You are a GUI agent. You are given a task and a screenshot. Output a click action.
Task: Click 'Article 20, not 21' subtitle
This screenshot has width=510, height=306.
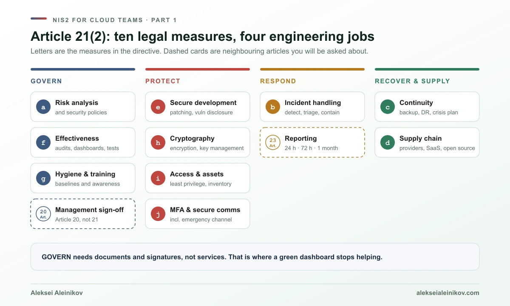[78, 220]
